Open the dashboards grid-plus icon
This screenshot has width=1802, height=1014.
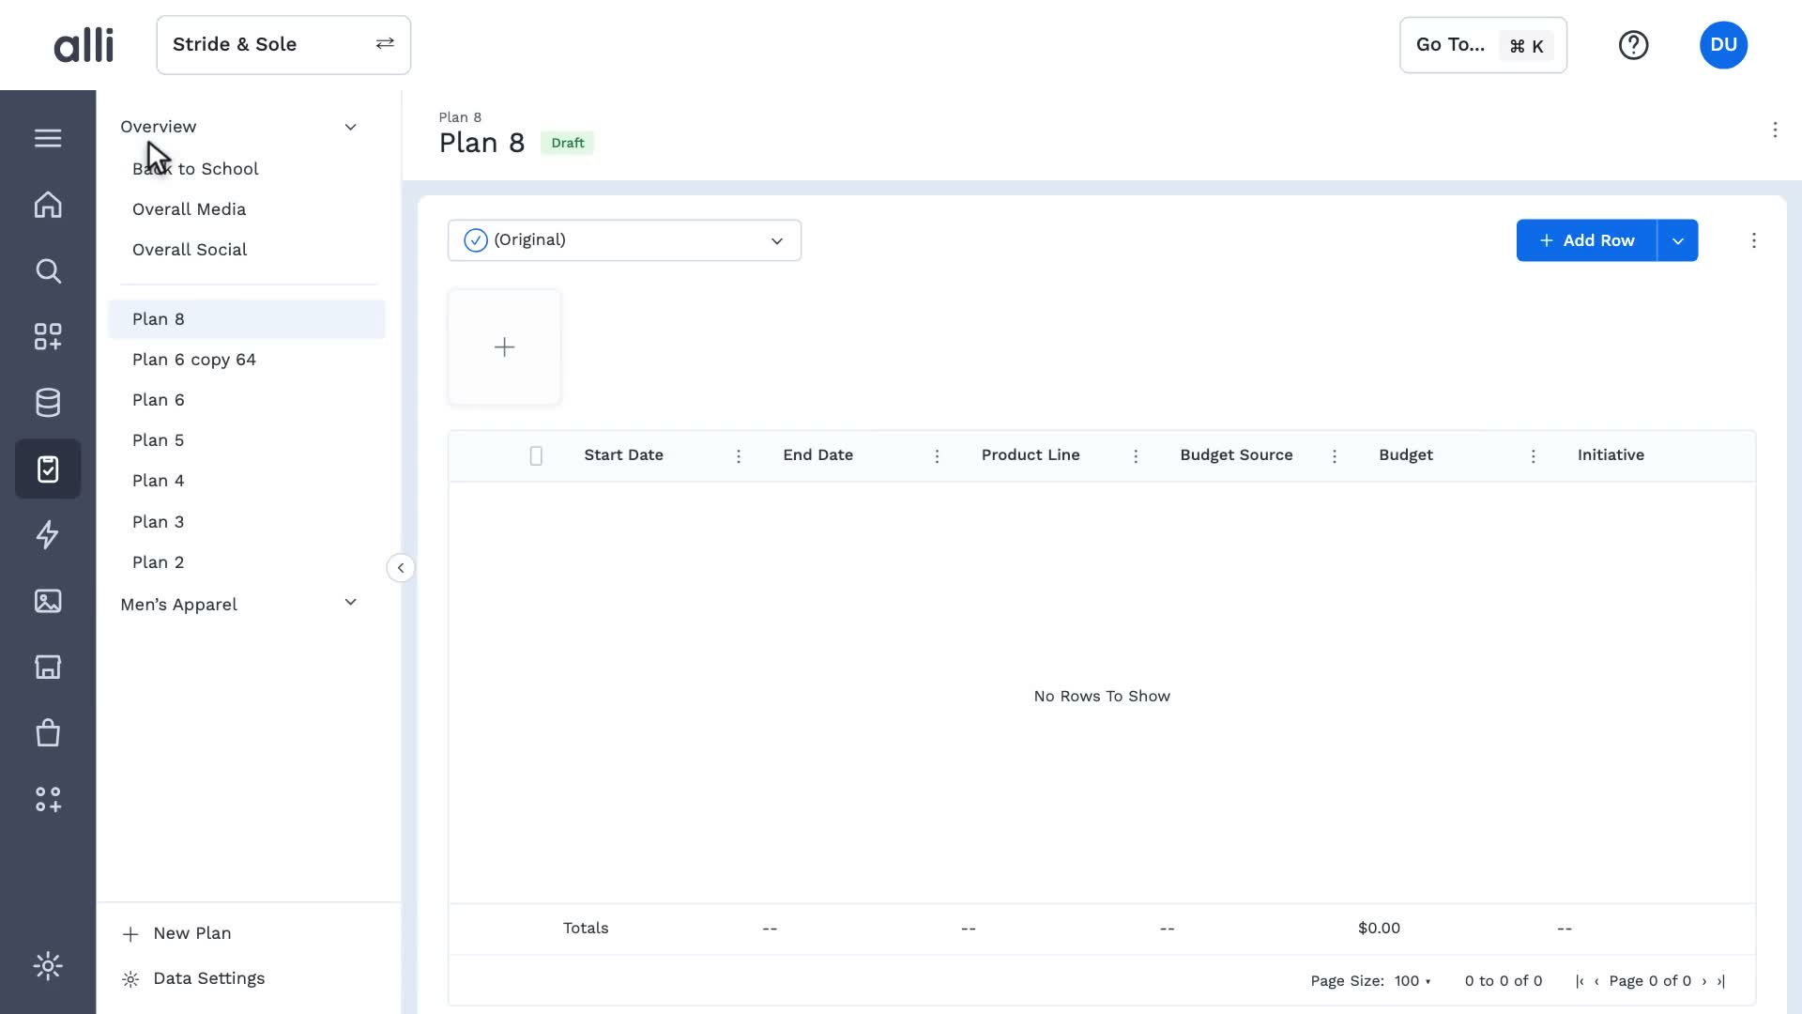48,337
